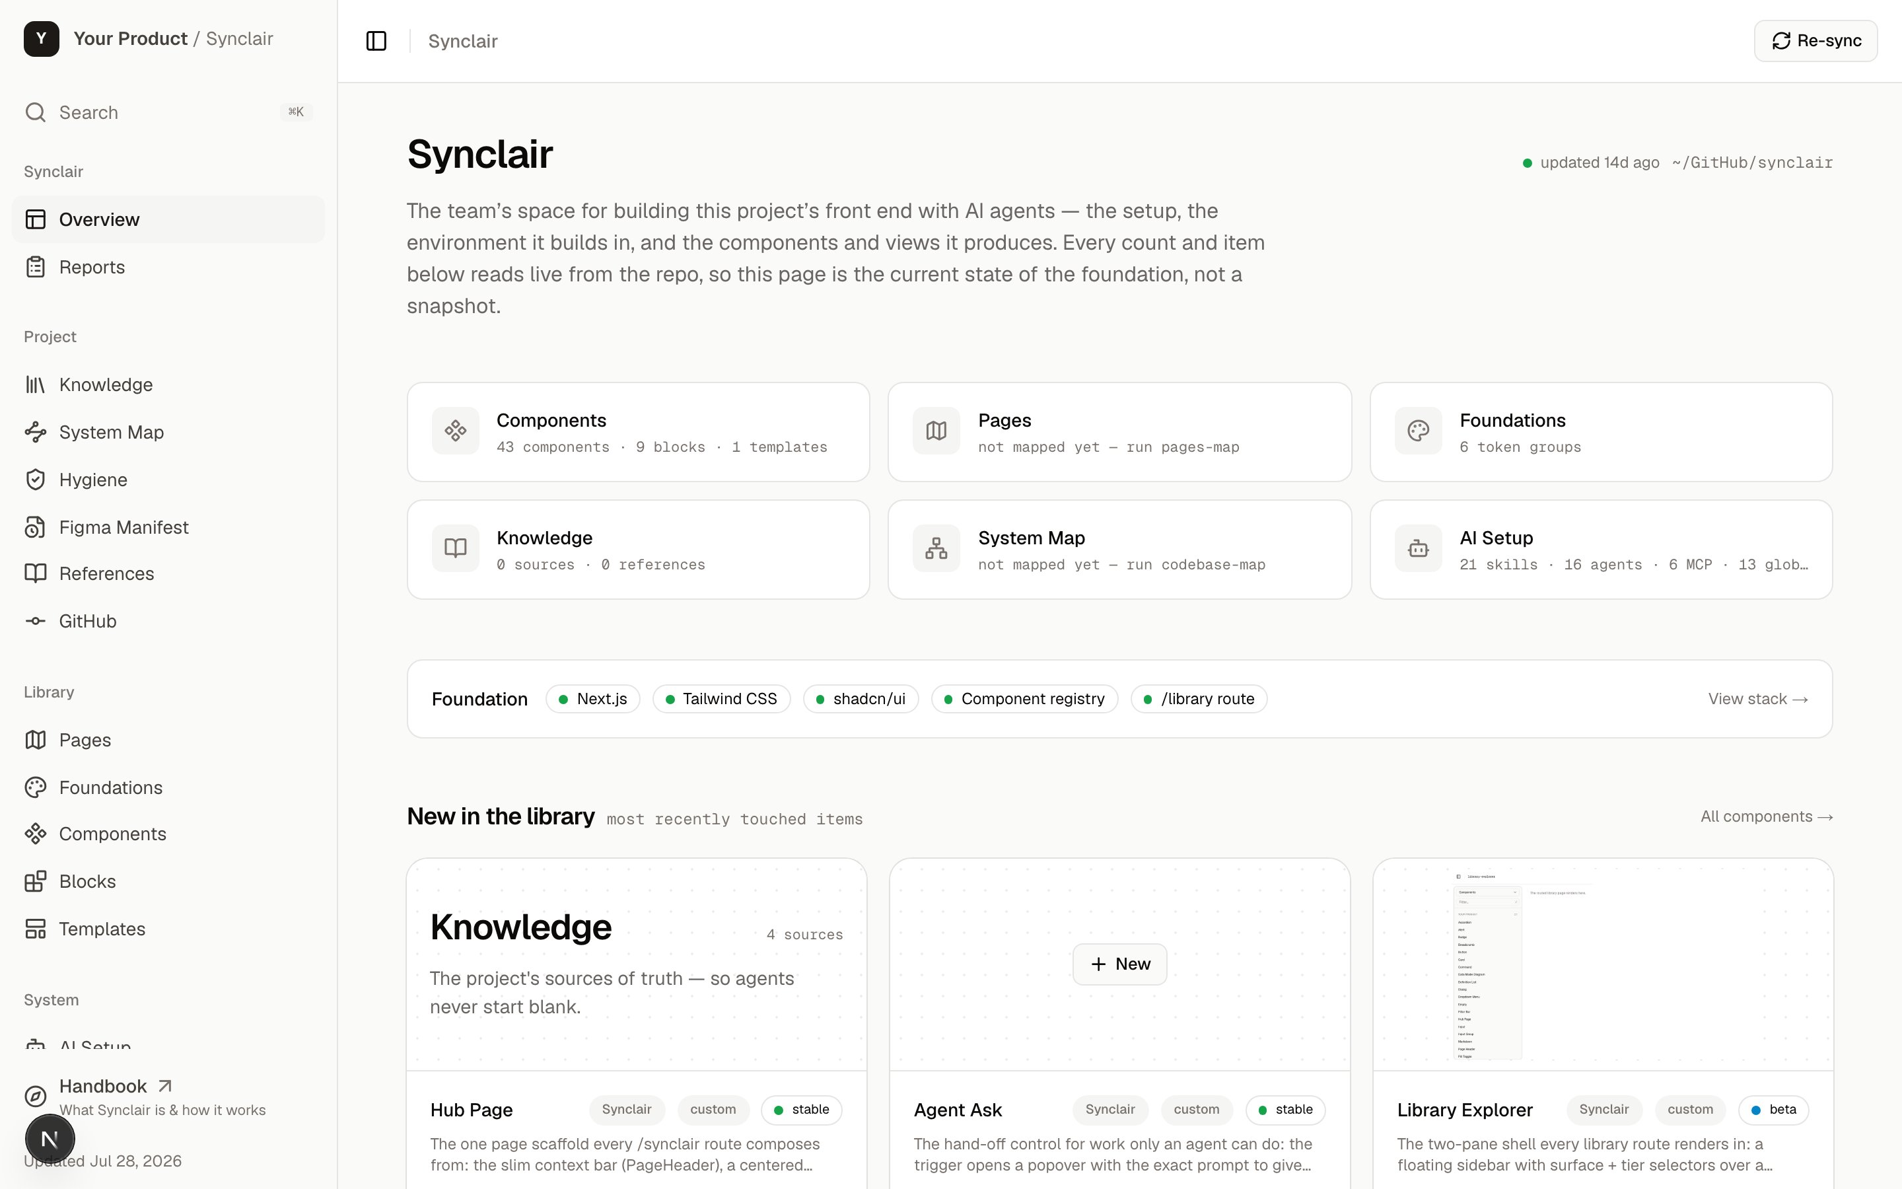1902x1189 pixels.
Task: Follow the View stack link
Action: pos(1758,699)
